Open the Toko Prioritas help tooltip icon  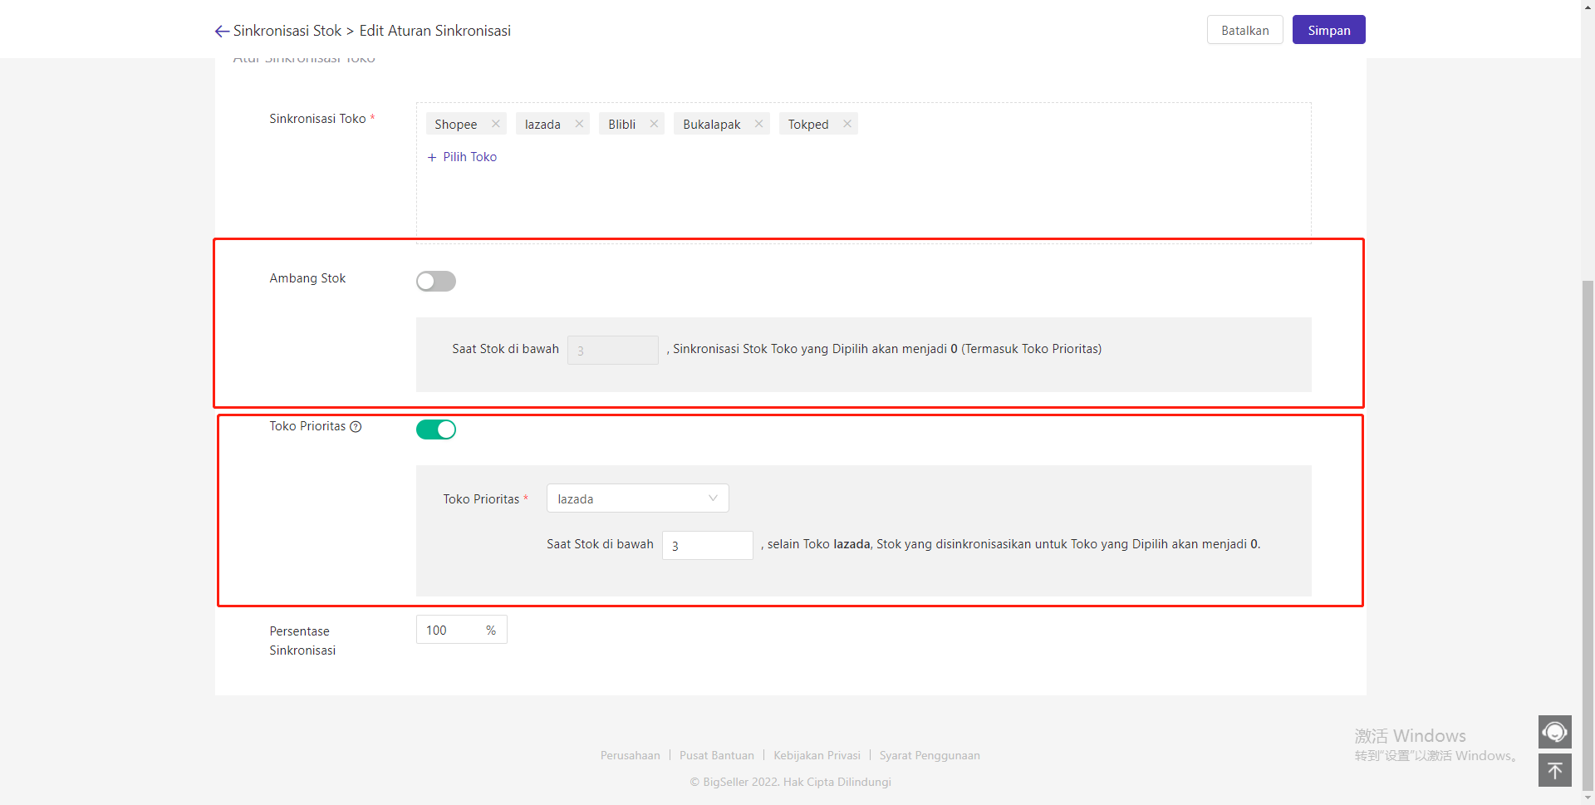356,427
